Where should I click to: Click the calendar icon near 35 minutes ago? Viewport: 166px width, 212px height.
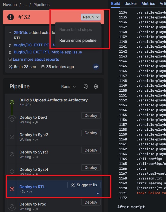43,67
